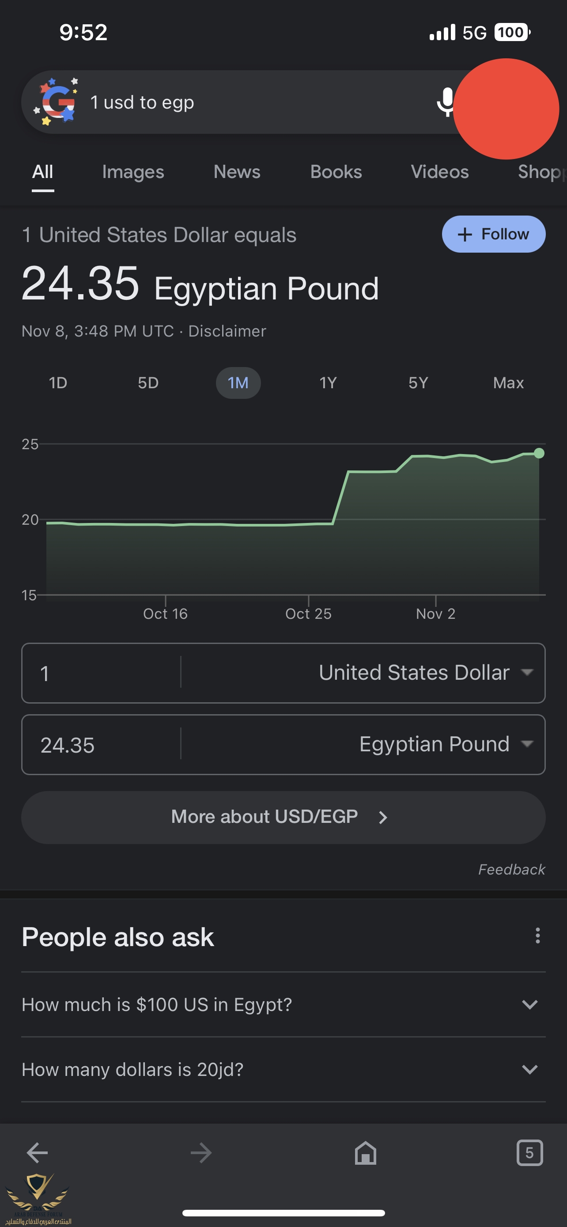Switch to the News tab
This screenshot has width=567, height=1227.
pos(237,172)
